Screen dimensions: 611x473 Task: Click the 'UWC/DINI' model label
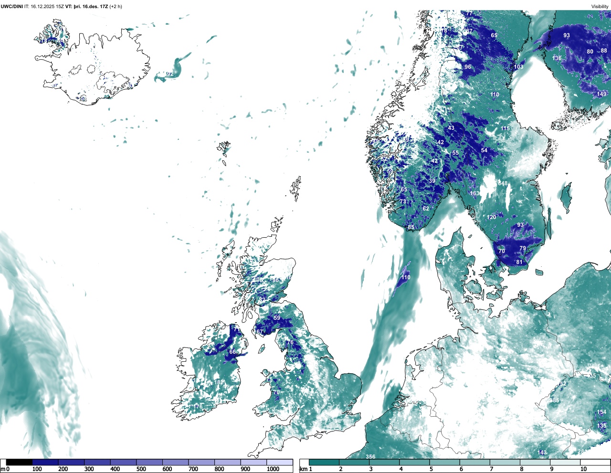[x=11, y=6]
